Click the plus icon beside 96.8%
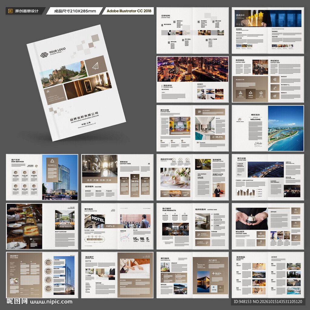 213,273
